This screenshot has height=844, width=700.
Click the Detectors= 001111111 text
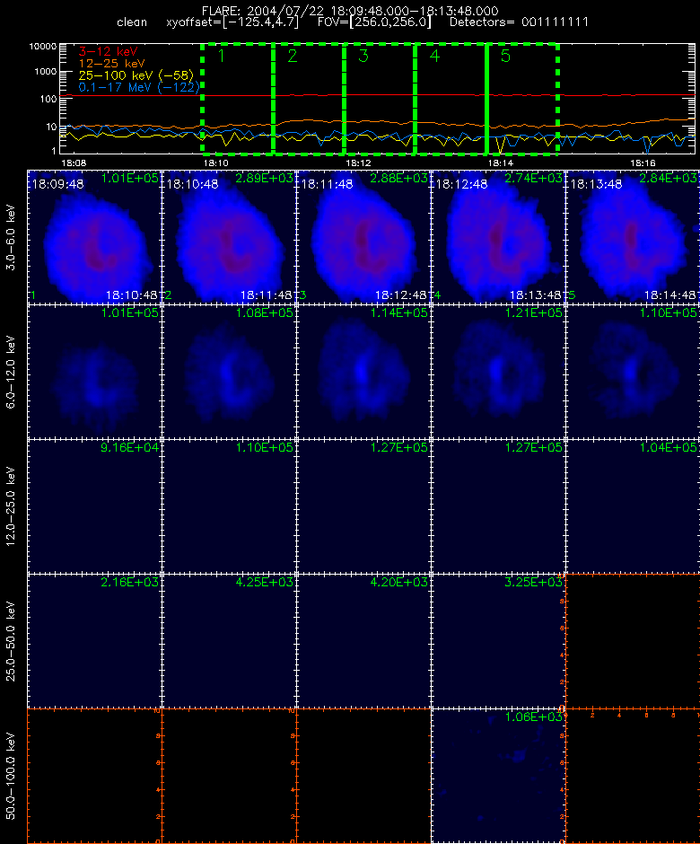point(519,22)
